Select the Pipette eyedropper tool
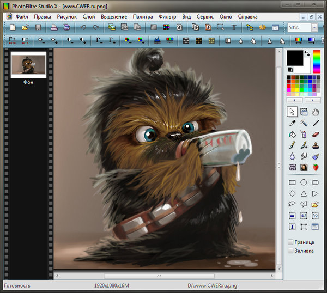Image resolution: width=327 pixels, height=293 pixels. click(292, 123)
